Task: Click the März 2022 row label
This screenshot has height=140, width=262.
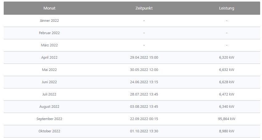Action: tap(49, 45)
